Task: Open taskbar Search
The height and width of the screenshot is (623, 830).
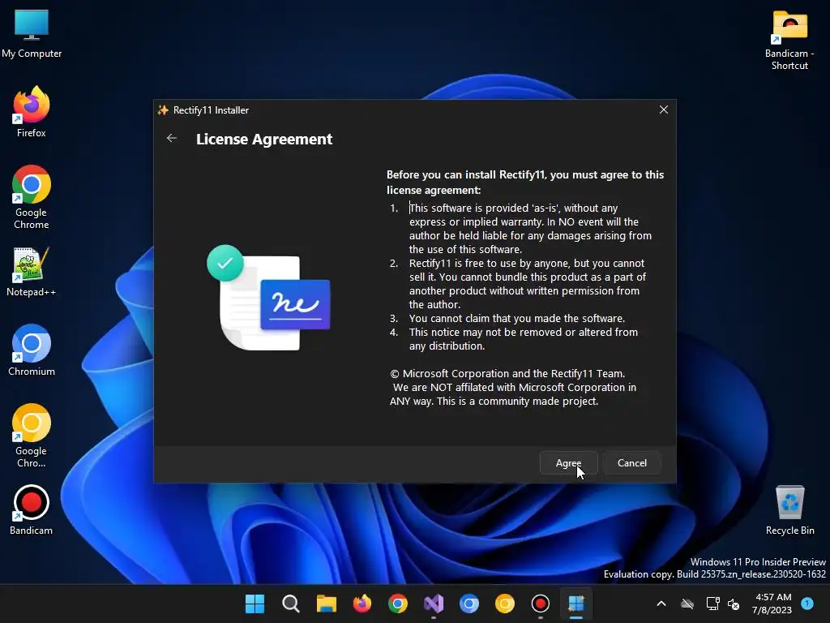Action: point(291,604)
